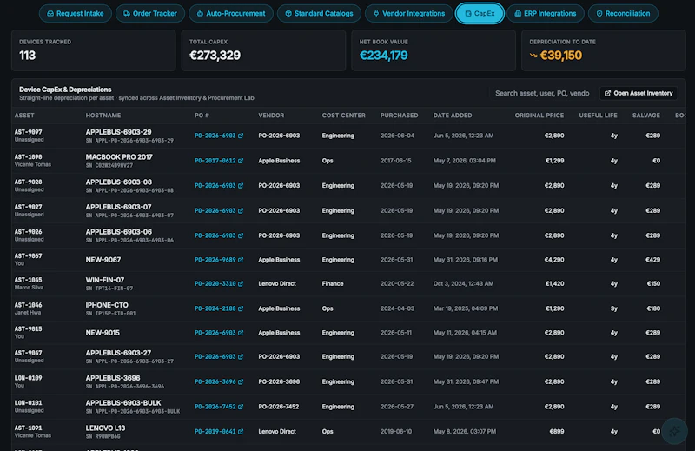Open external link icon for APPLEBUS-6903-29 PO
The image size is (695, 451).
click(241, 136)
